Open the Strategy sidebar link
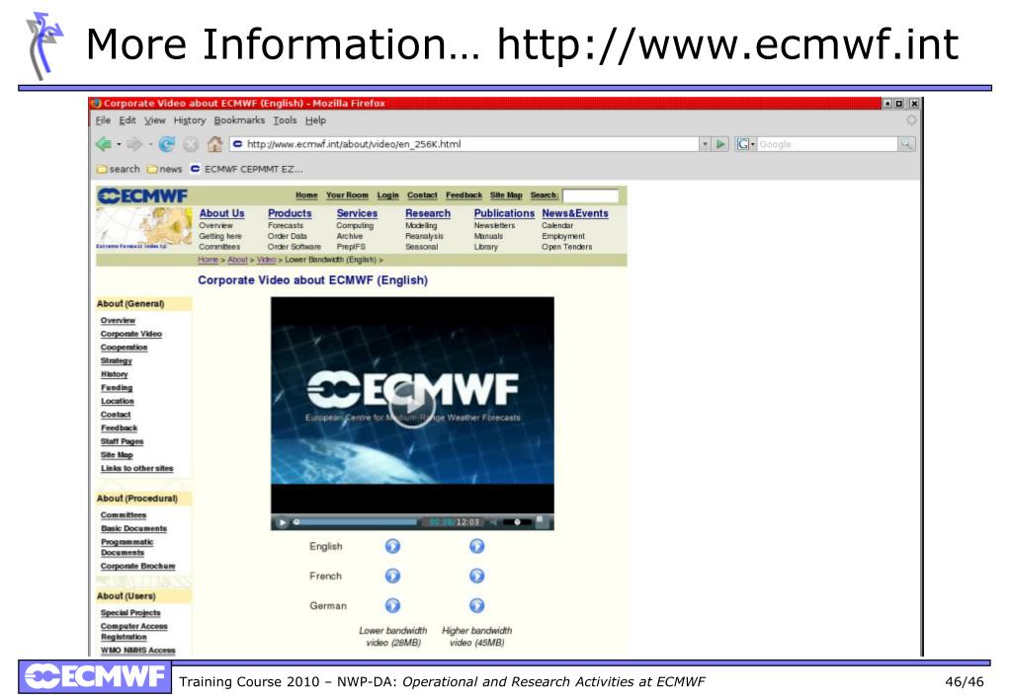 [116, 360]
